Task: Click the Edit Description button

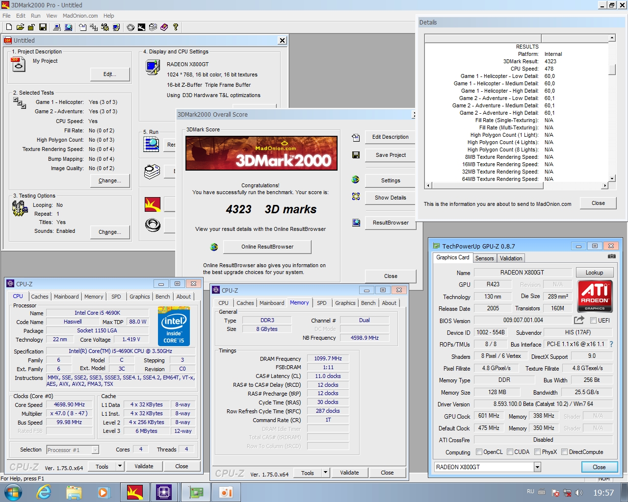Action: point(390,137)
